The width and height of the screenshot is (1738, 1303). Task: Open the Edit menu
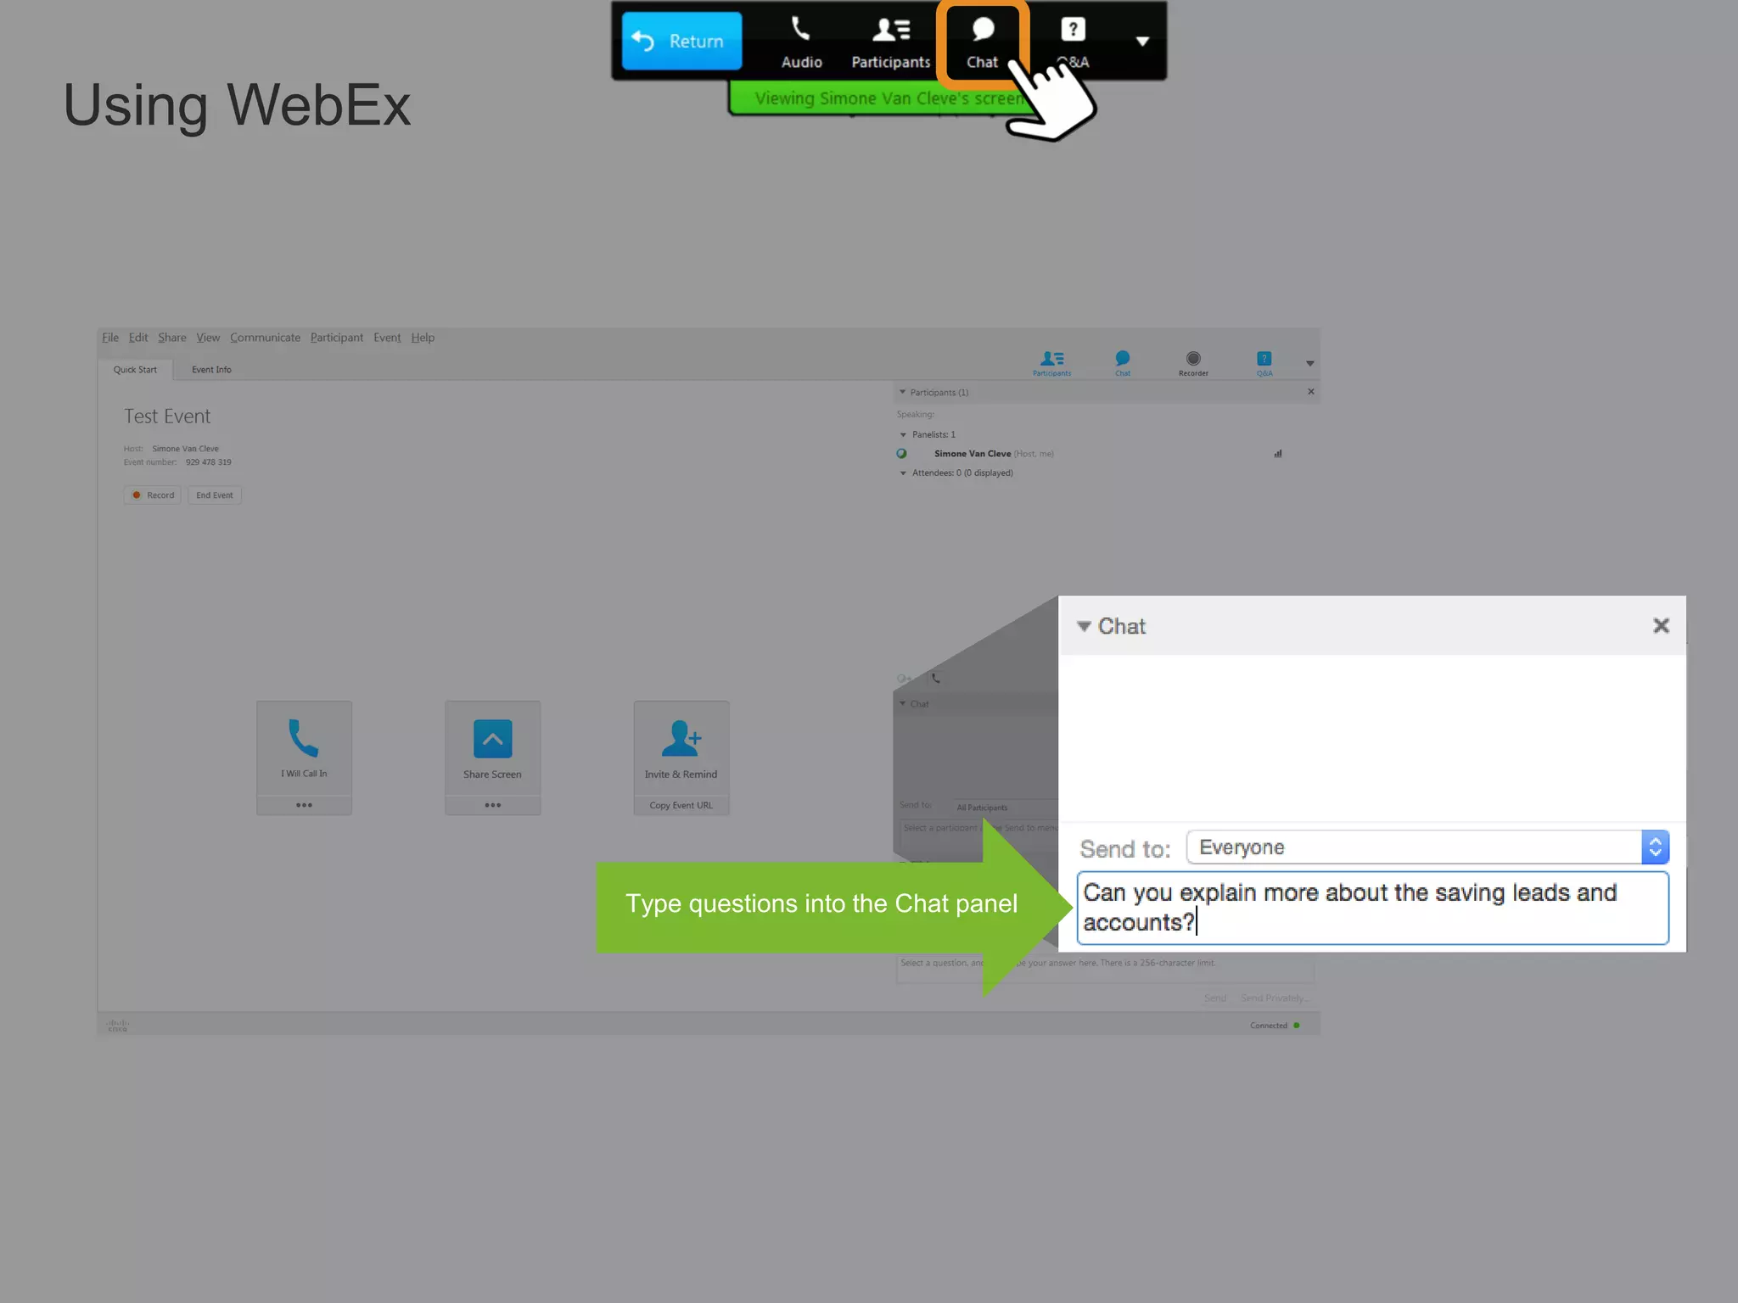point(138,338)
